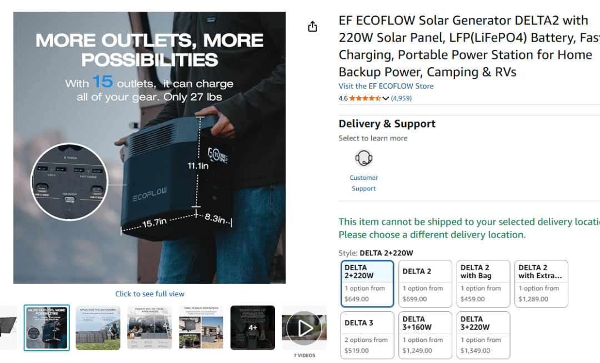
Task: View the 'Power 90% of Appliances' thumbnail
Action: tap(149, 328)
